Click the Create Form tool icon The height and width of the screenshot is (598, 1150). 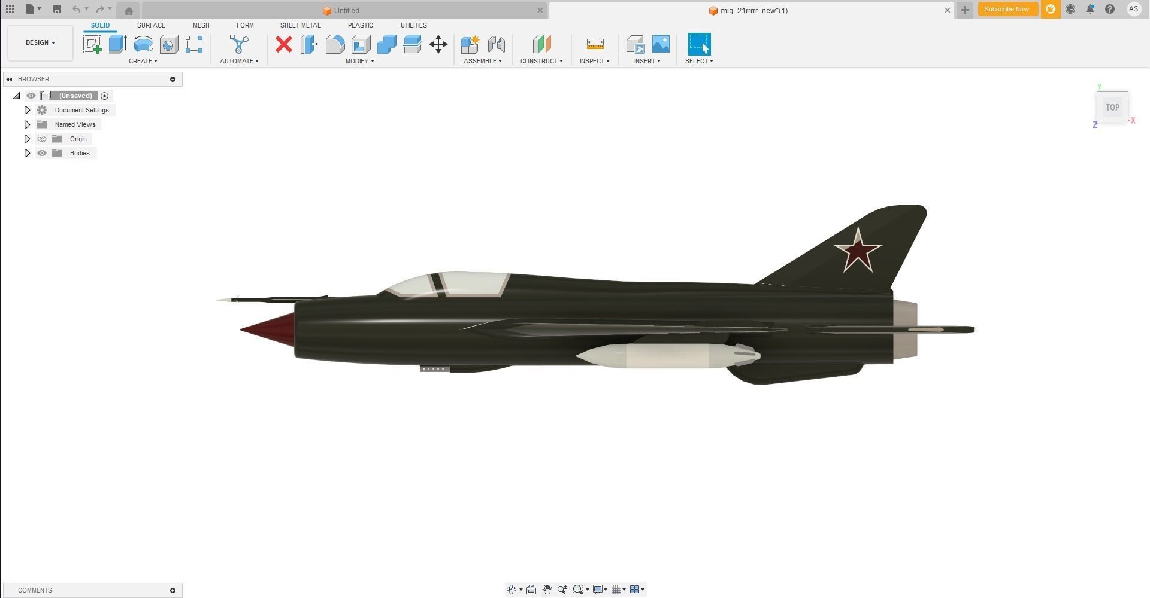[x=194, y=44]
